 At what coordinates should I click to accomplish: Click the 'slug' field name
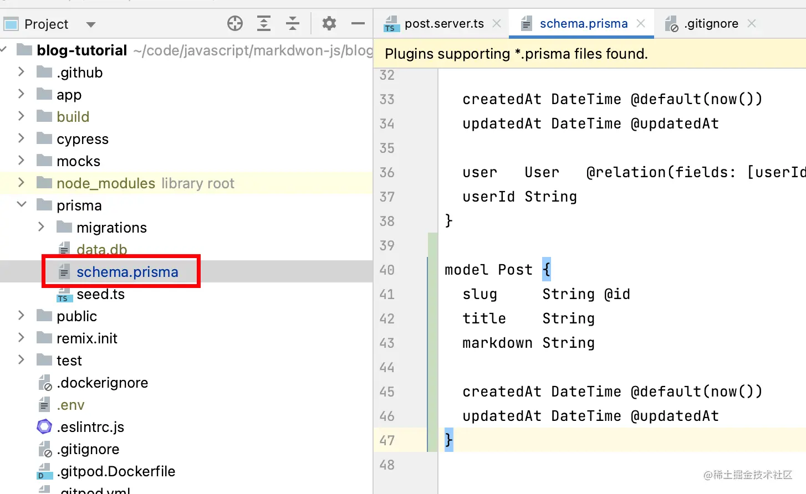point(480,294)
